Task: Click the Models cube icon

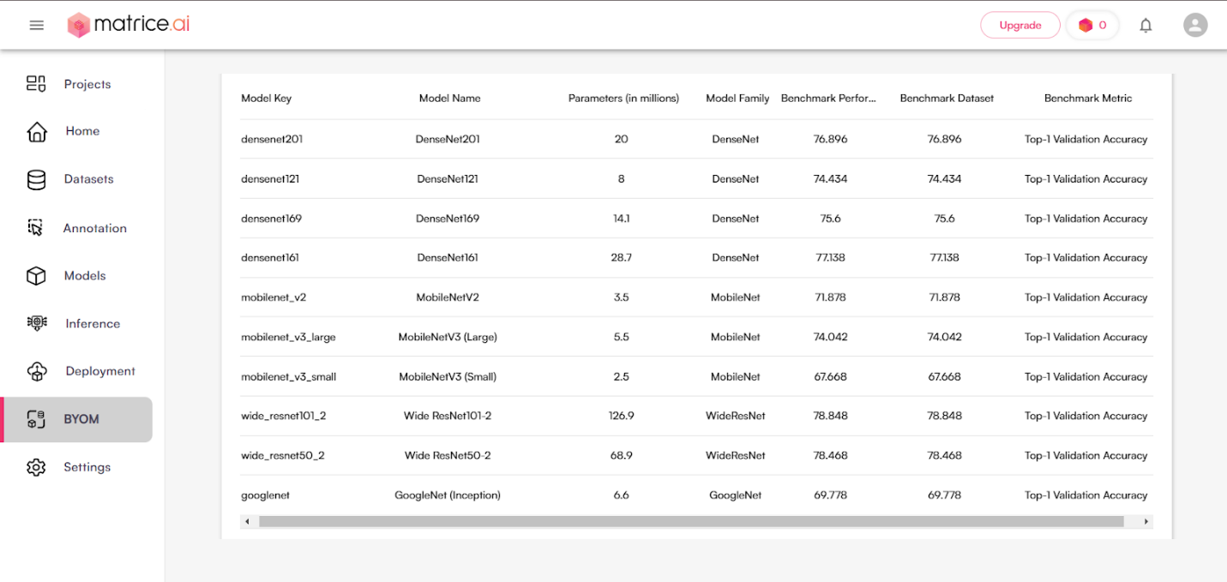Action: pyautogui.click(x=36, y=276)
